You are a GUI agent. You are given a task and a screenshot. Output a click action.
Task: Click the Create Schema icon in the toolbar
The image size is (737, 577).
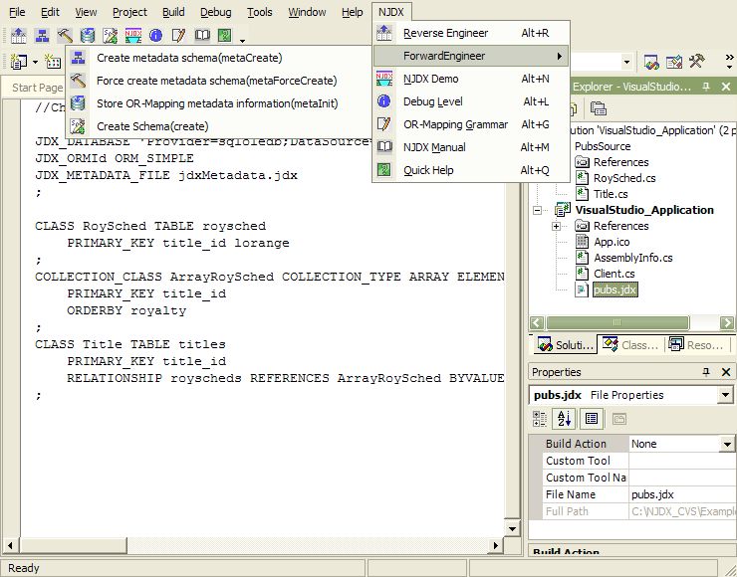click(110, 35)
